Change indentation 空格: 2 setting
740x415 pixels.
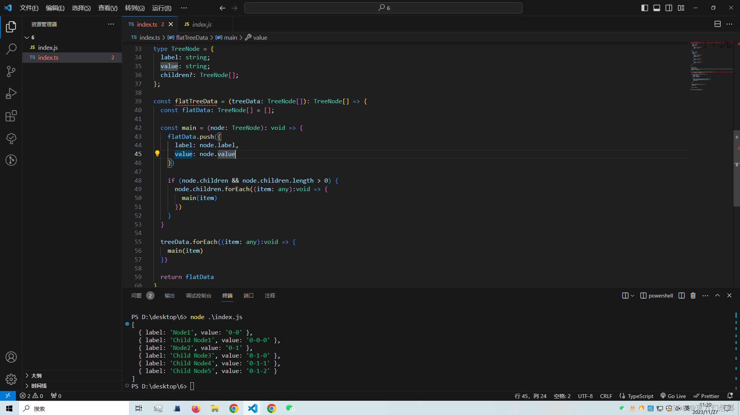click(x=562, y=396)
